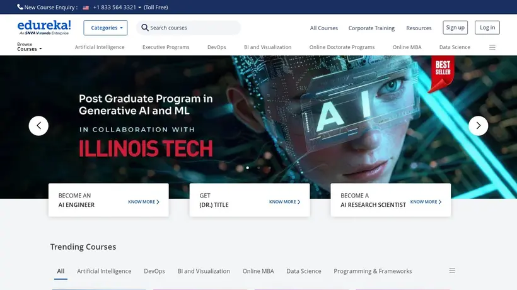517x290 pixels.
Task: Select Data Science trending tab
Action: coord(304,271)
